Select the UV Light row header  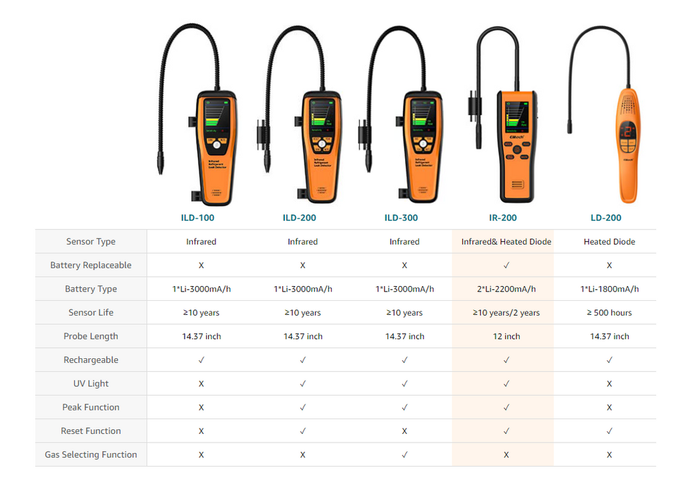coord(91,384)
